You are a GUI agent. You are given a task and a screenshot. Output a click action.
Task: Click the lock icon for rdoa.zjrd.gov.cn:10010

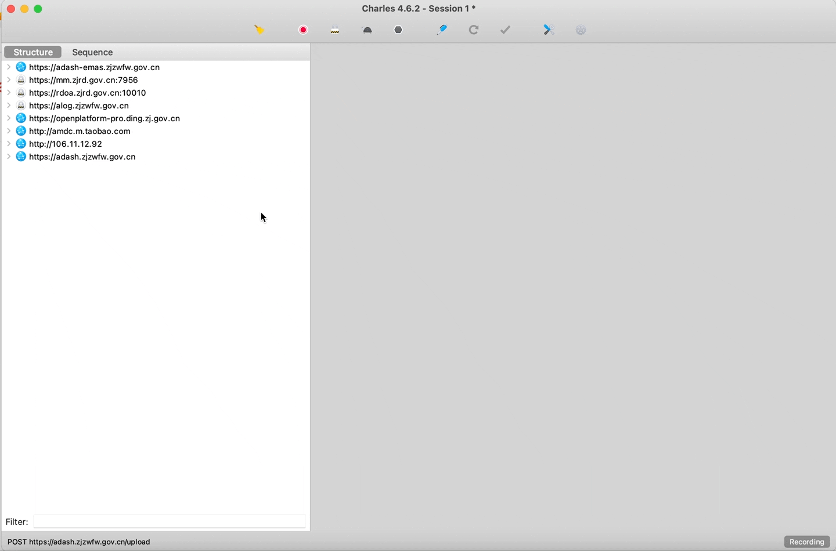point(21,93)
